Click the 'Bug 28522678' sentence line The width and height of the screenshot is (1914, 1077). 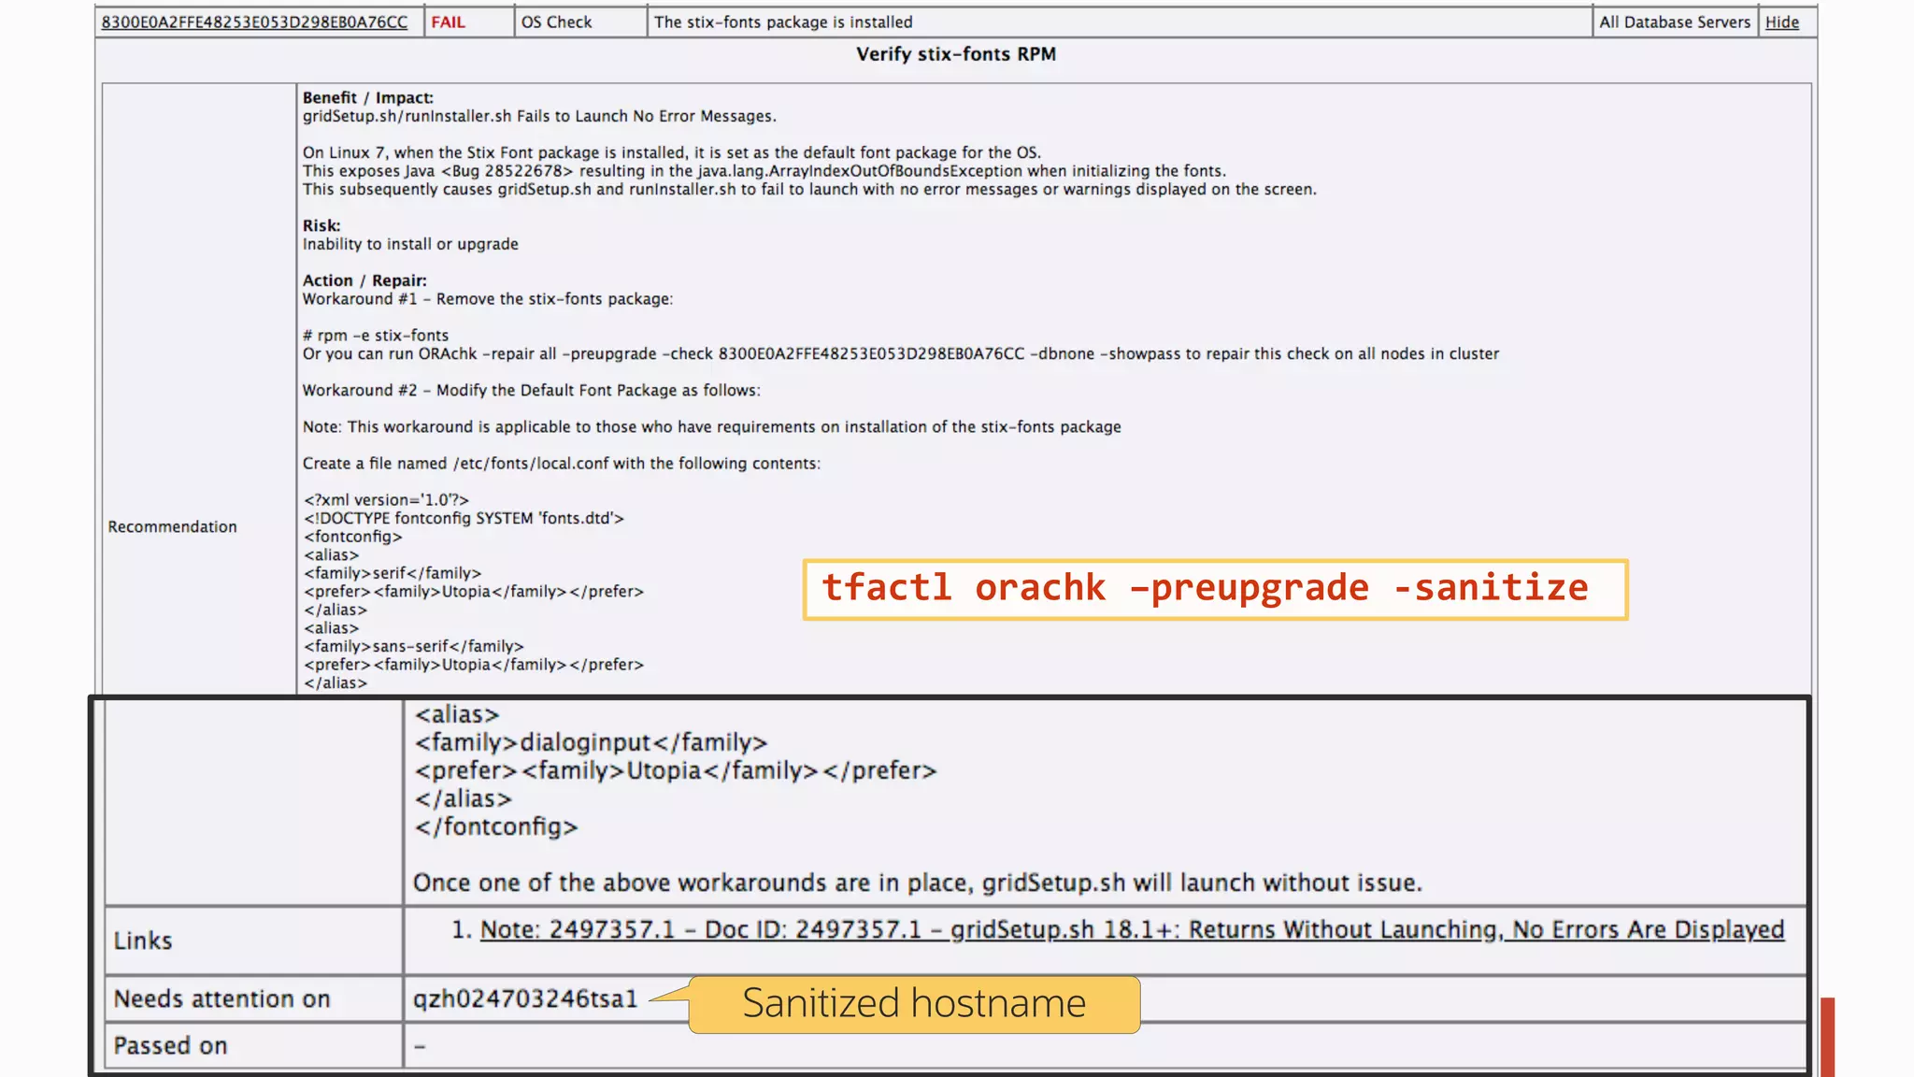click(x=764, y=171)
